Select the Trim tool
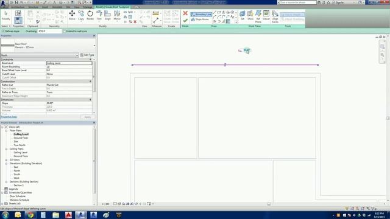The width and height of the screenshot is (390, 219). (99, 15)
